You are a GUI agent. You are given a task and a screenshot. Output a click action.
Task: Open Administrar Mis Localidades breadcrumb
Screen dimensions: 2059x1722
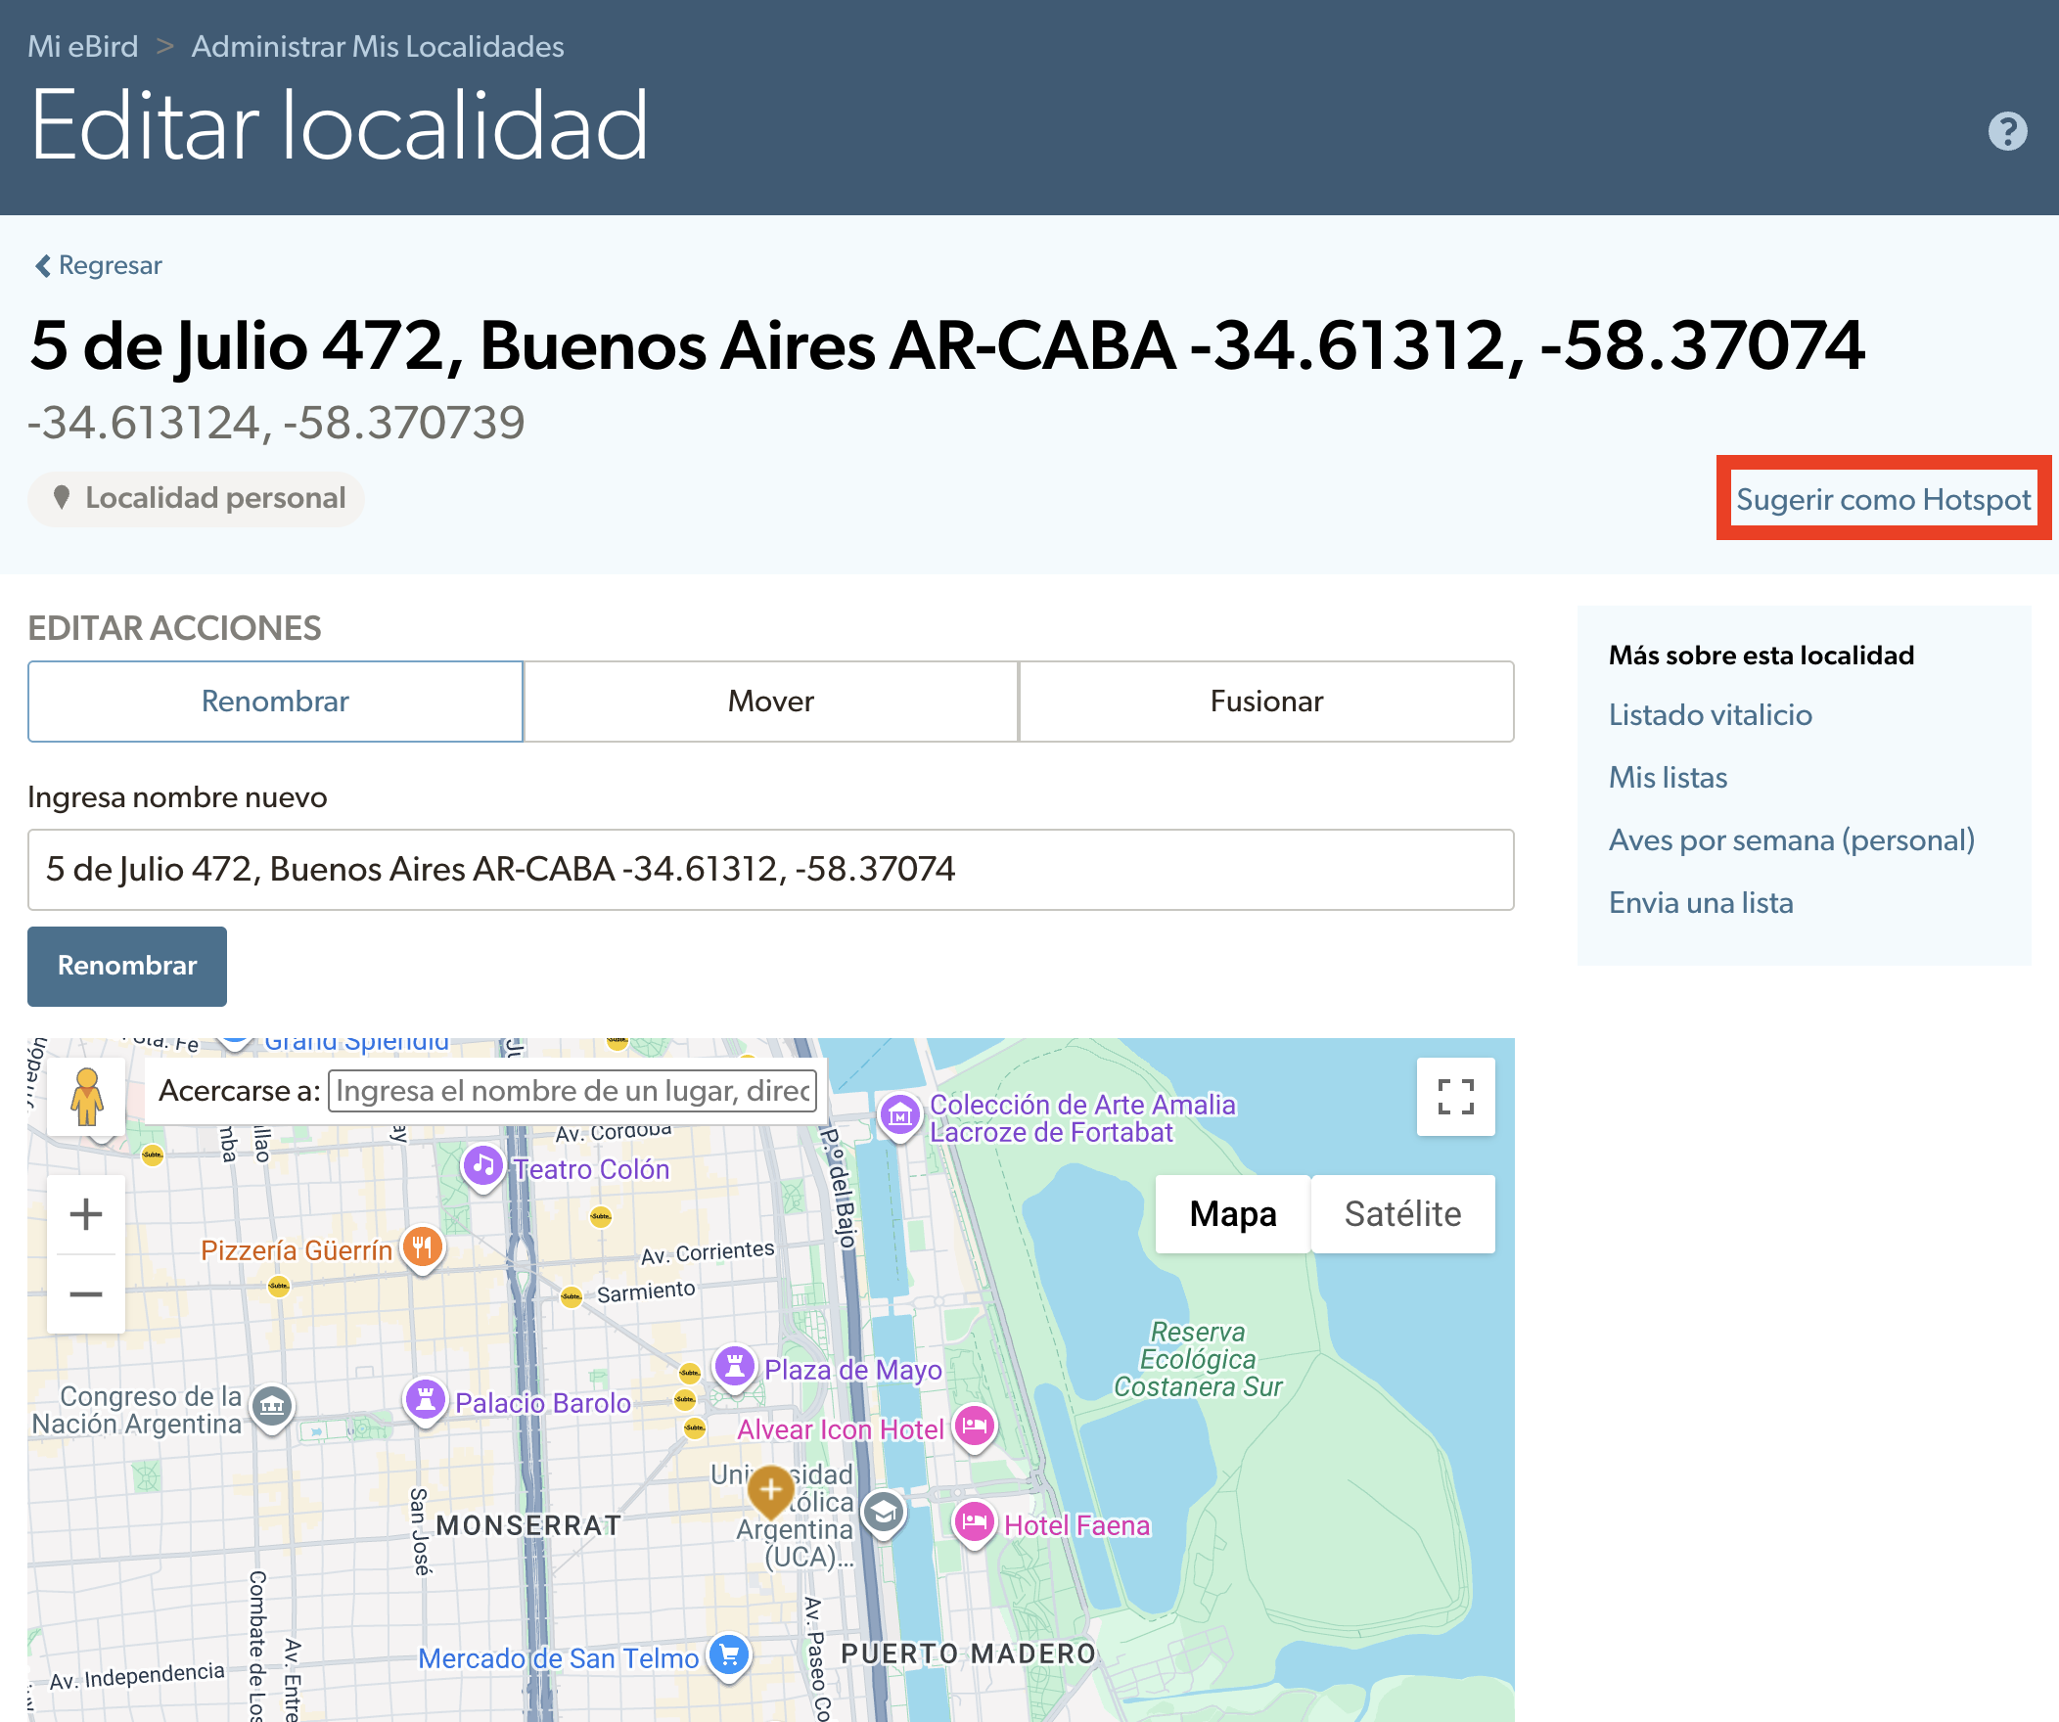point(378,46)
